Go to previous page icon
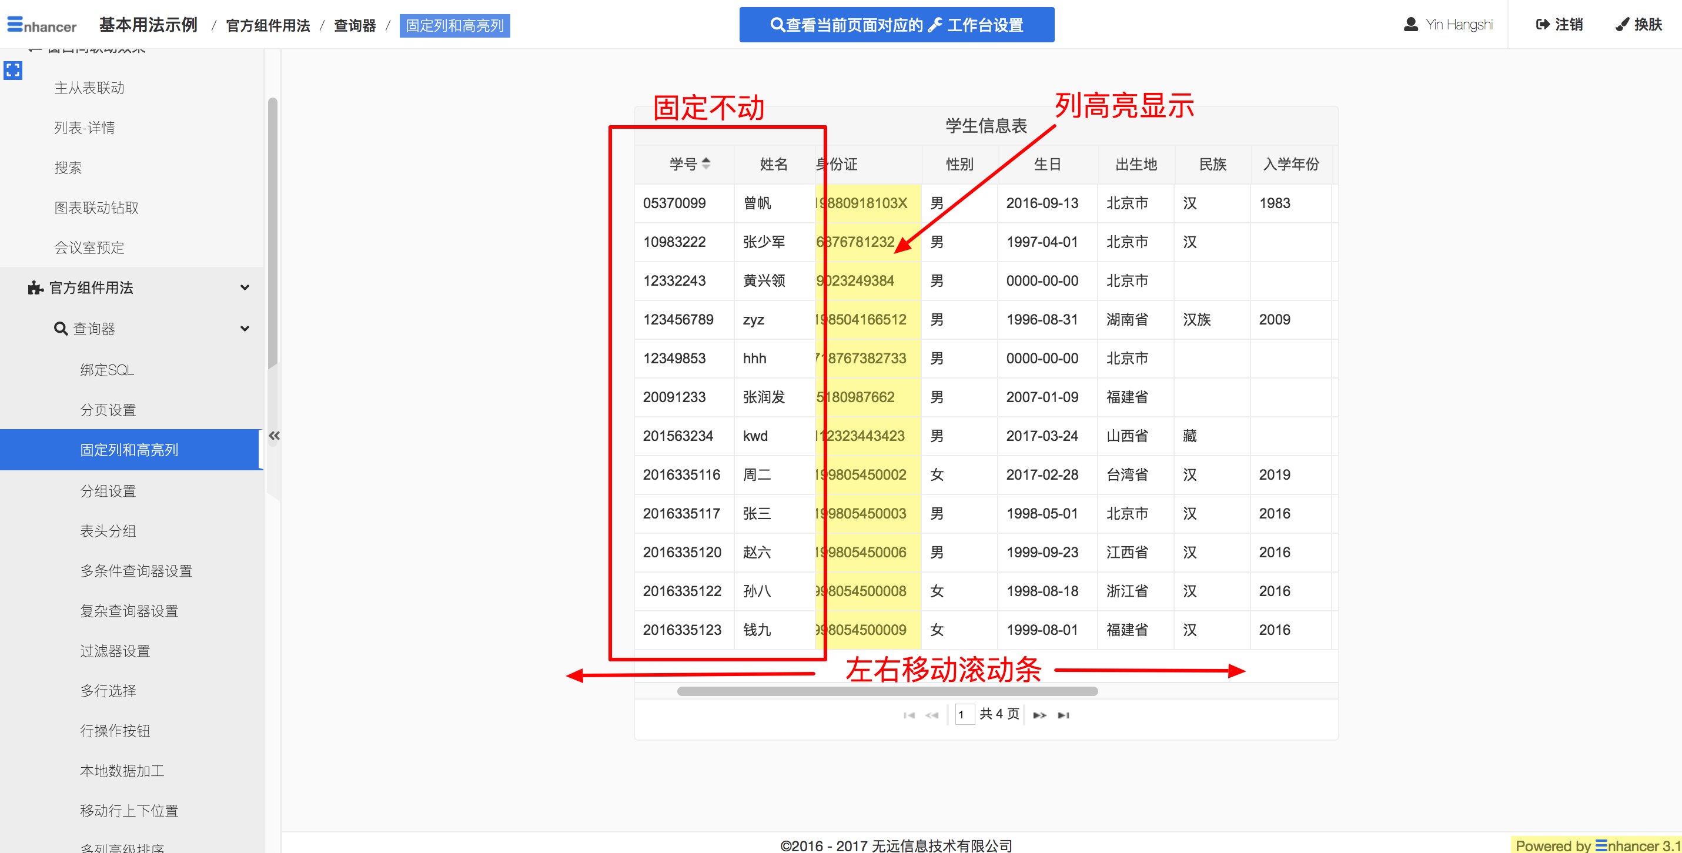Screen dimensions: 1682x853 pyautogui.click(x=932, y=715)
